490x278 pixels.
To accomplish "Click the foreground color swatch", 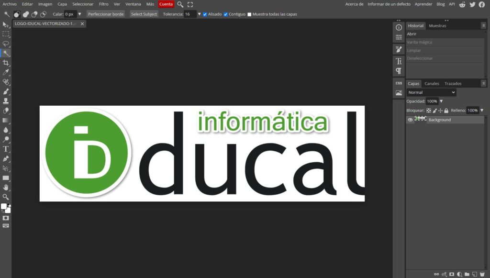I will point(4,207).
